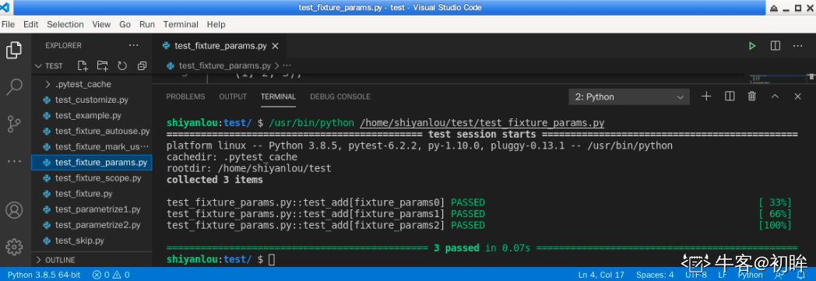This screenshot has width=816, height=281.
Task: Refresh the explorer file list
Action: point(122,65)
